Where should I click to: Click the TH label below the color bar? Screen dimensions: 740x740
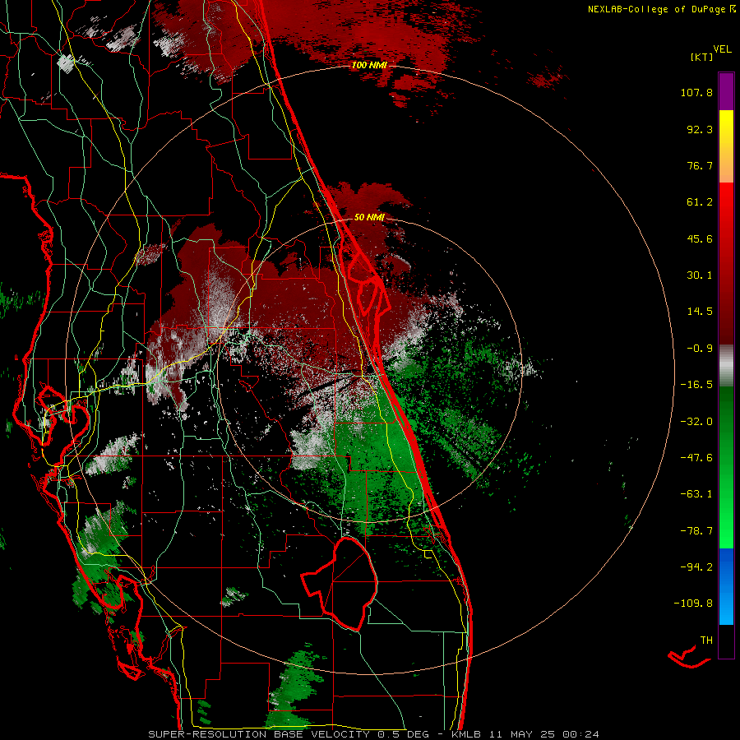point(706,641)
